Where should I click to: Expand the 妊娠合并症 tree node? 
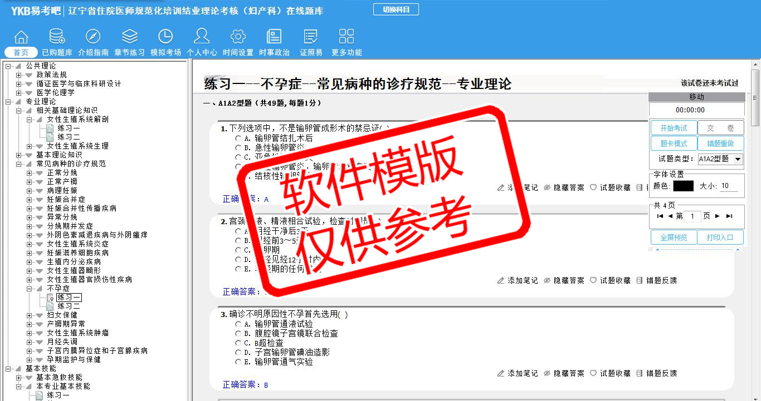pos(30,199)
